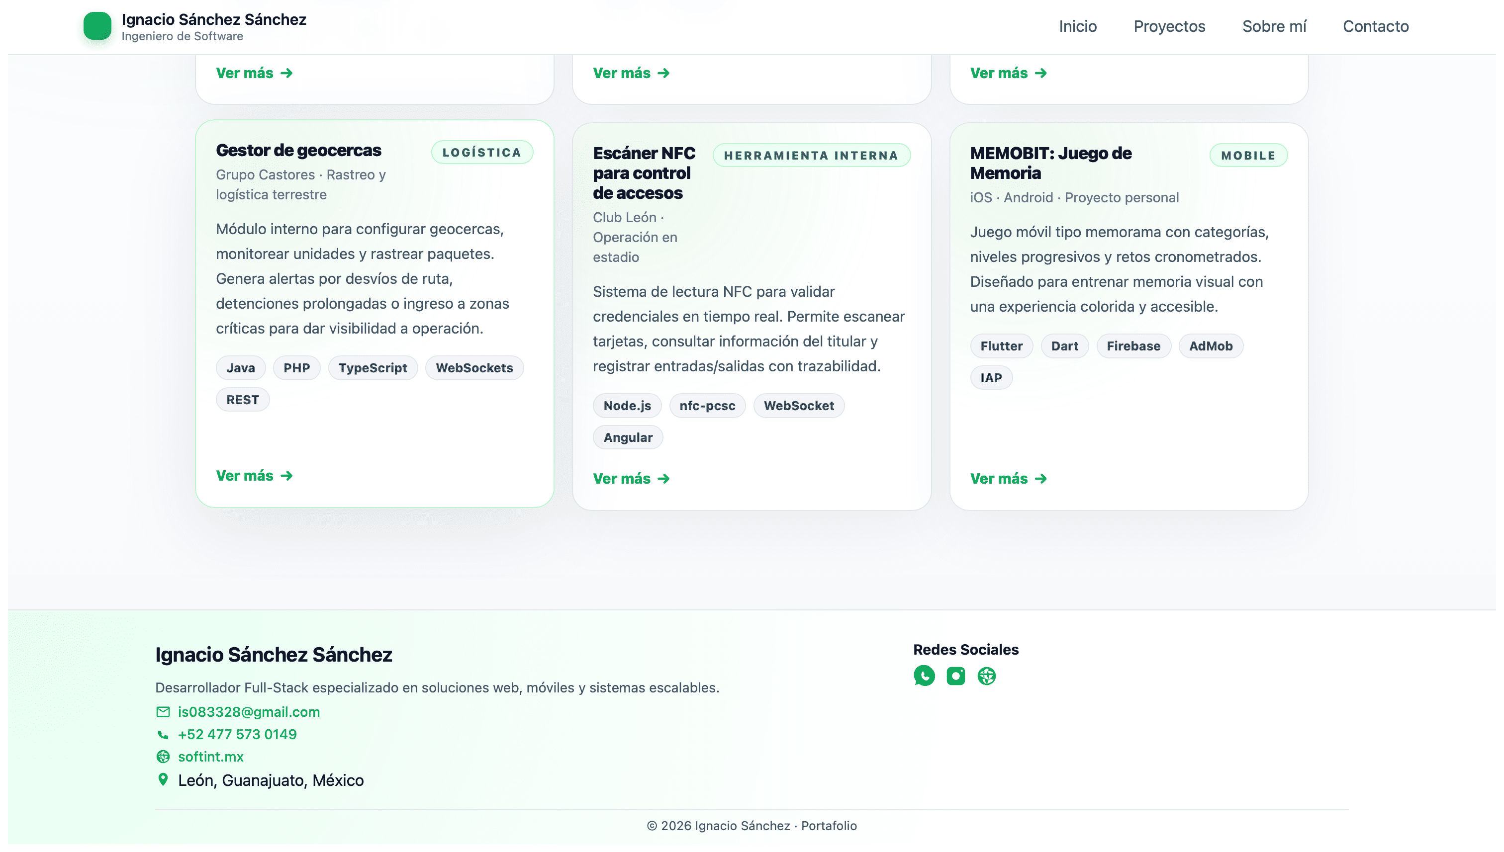Click email link is083328@gmail.com
Screen dimensions: 1504x852
tap(249, 712)
